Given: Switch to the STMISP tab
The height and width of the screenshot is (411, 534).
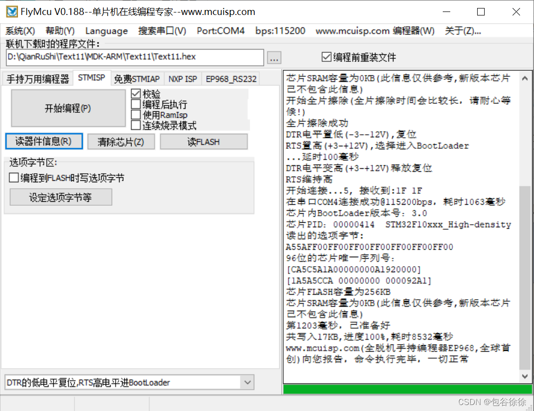Looking at the screenshot, I should tap(91, 78).
